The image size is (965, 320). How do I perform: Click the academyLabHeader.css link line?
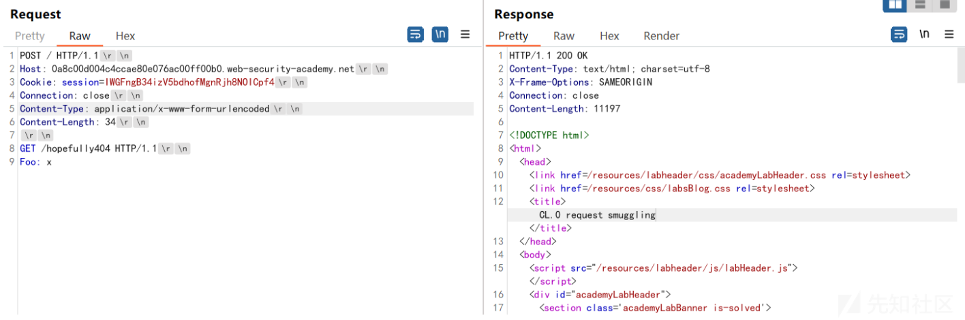point(720,175)
